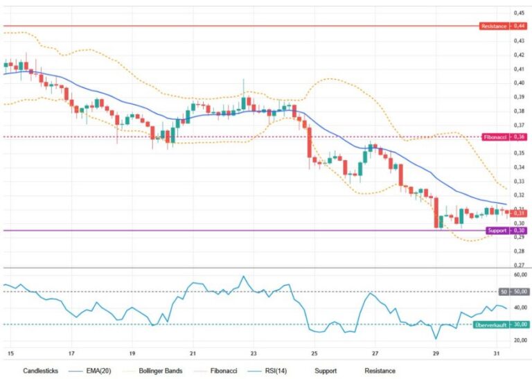Screen dimensions: 532x379
Task: Click the 0,40 price axis label
Action: pos(519,83)
